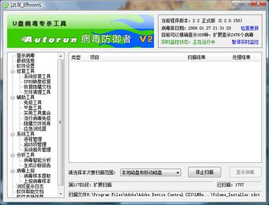Select 恢复隐藏文档 entry
This screenshot has height=205, width=269.
pos(37,87)
